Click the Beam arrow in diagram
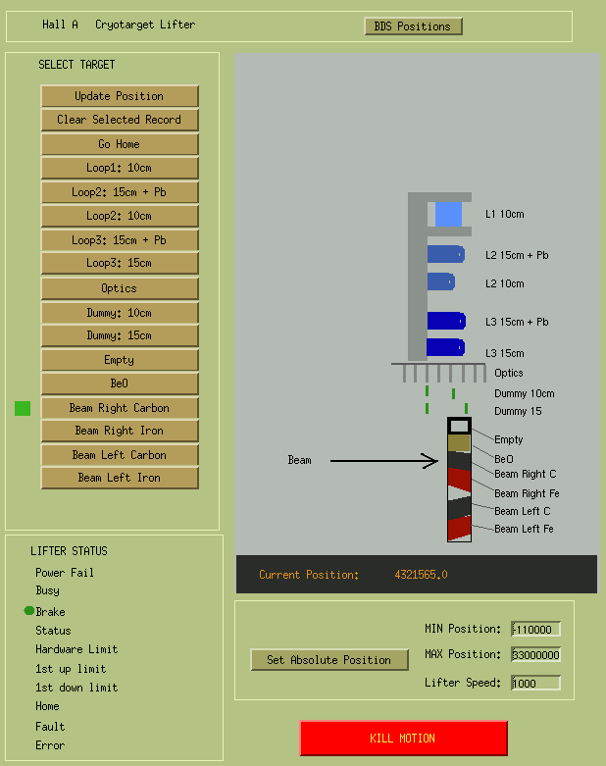 pos(384,461)
